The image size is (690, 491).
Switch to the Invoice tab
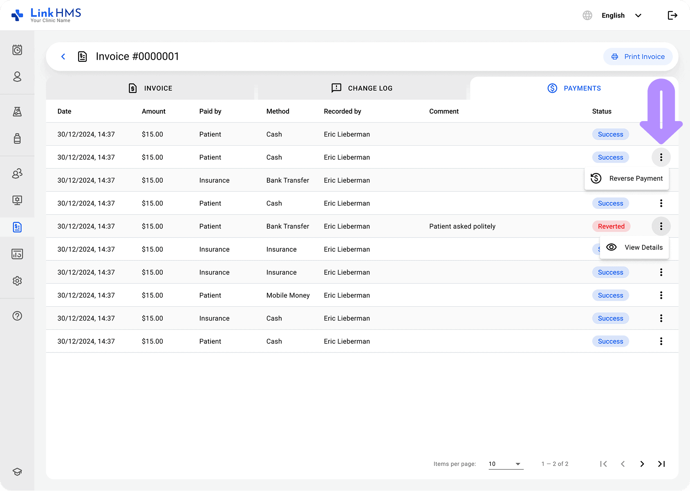coord(150,88)
